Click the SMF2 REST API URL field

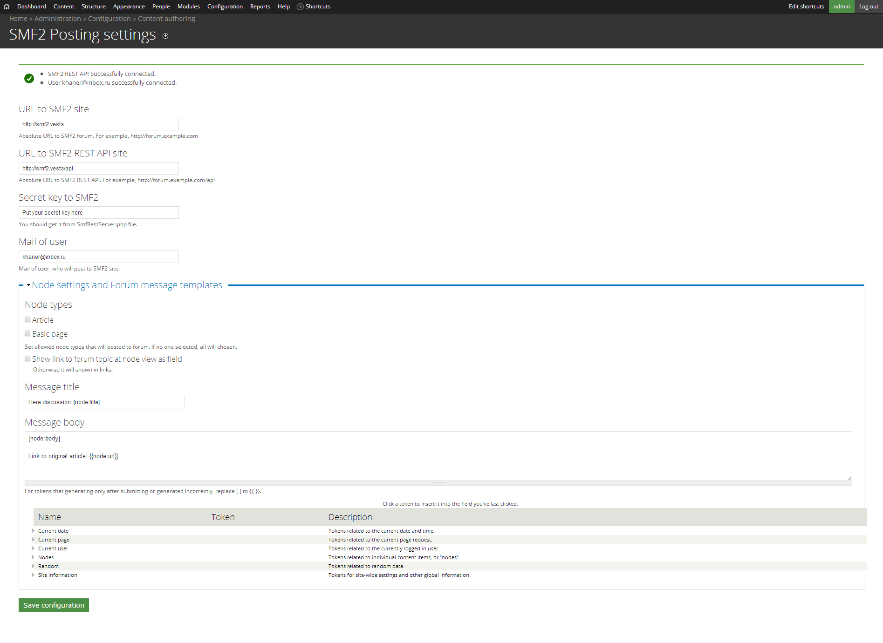(99, 169)
